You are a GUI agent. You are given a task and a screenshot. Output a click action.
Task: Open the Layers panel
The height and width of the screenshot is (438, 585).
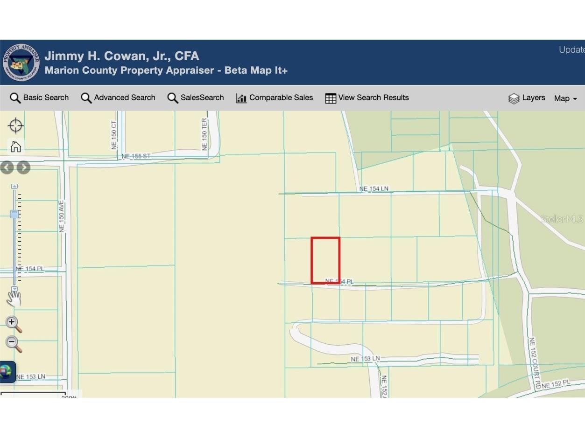[527, 98]
